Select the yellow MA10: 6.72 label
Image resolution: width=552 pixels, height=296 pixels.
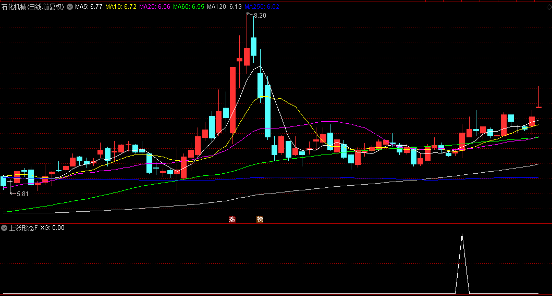pyautogui.click(x=121, y=7)
